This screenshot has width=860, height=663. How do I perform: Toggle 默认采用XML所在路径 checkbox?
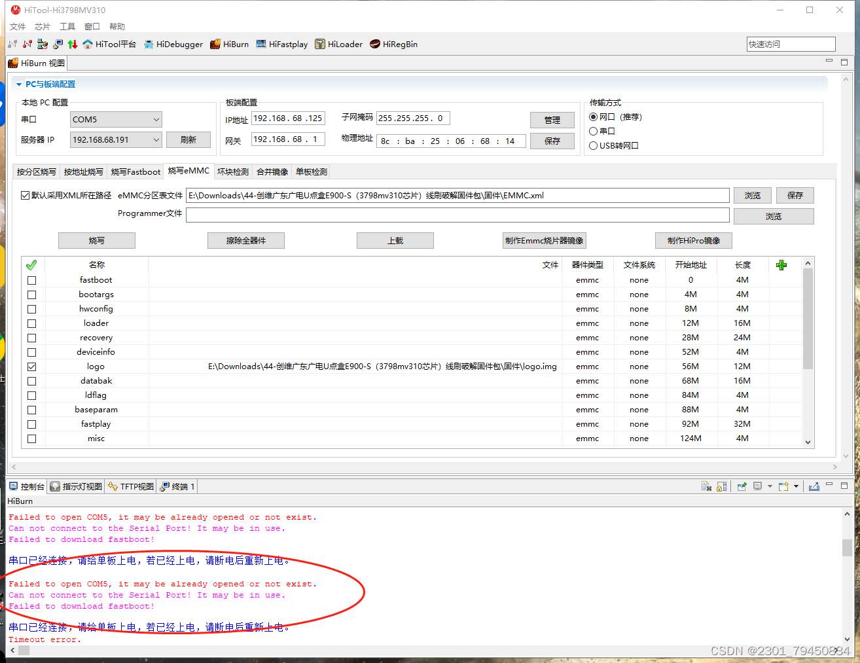click(25, 195)
